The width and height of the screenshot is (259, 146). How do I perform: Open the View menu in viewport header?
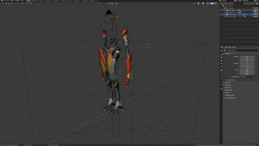point(18,3)
